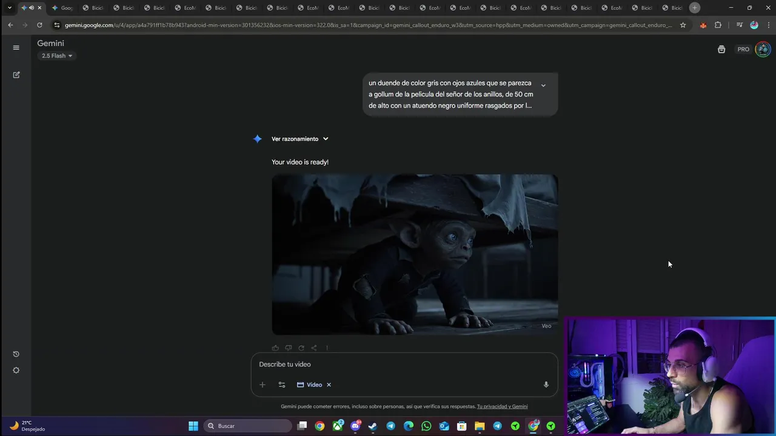Open the tools sliders icon in the prompt box
The height and width of the screenshot is (436, 776).
click(x=282, y=385)
